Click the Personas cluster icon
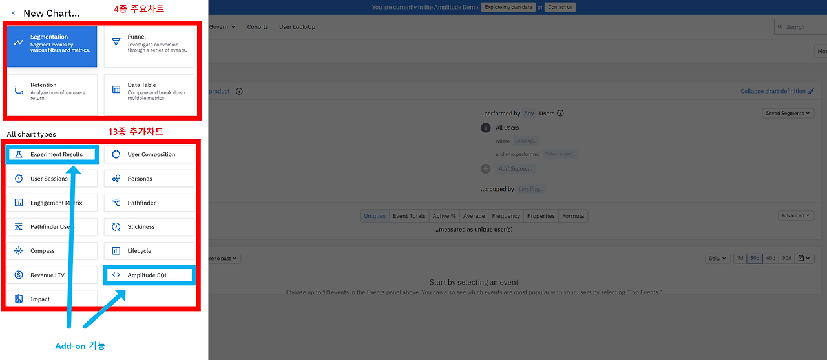The image size is (827, 360). pos(116,179)
